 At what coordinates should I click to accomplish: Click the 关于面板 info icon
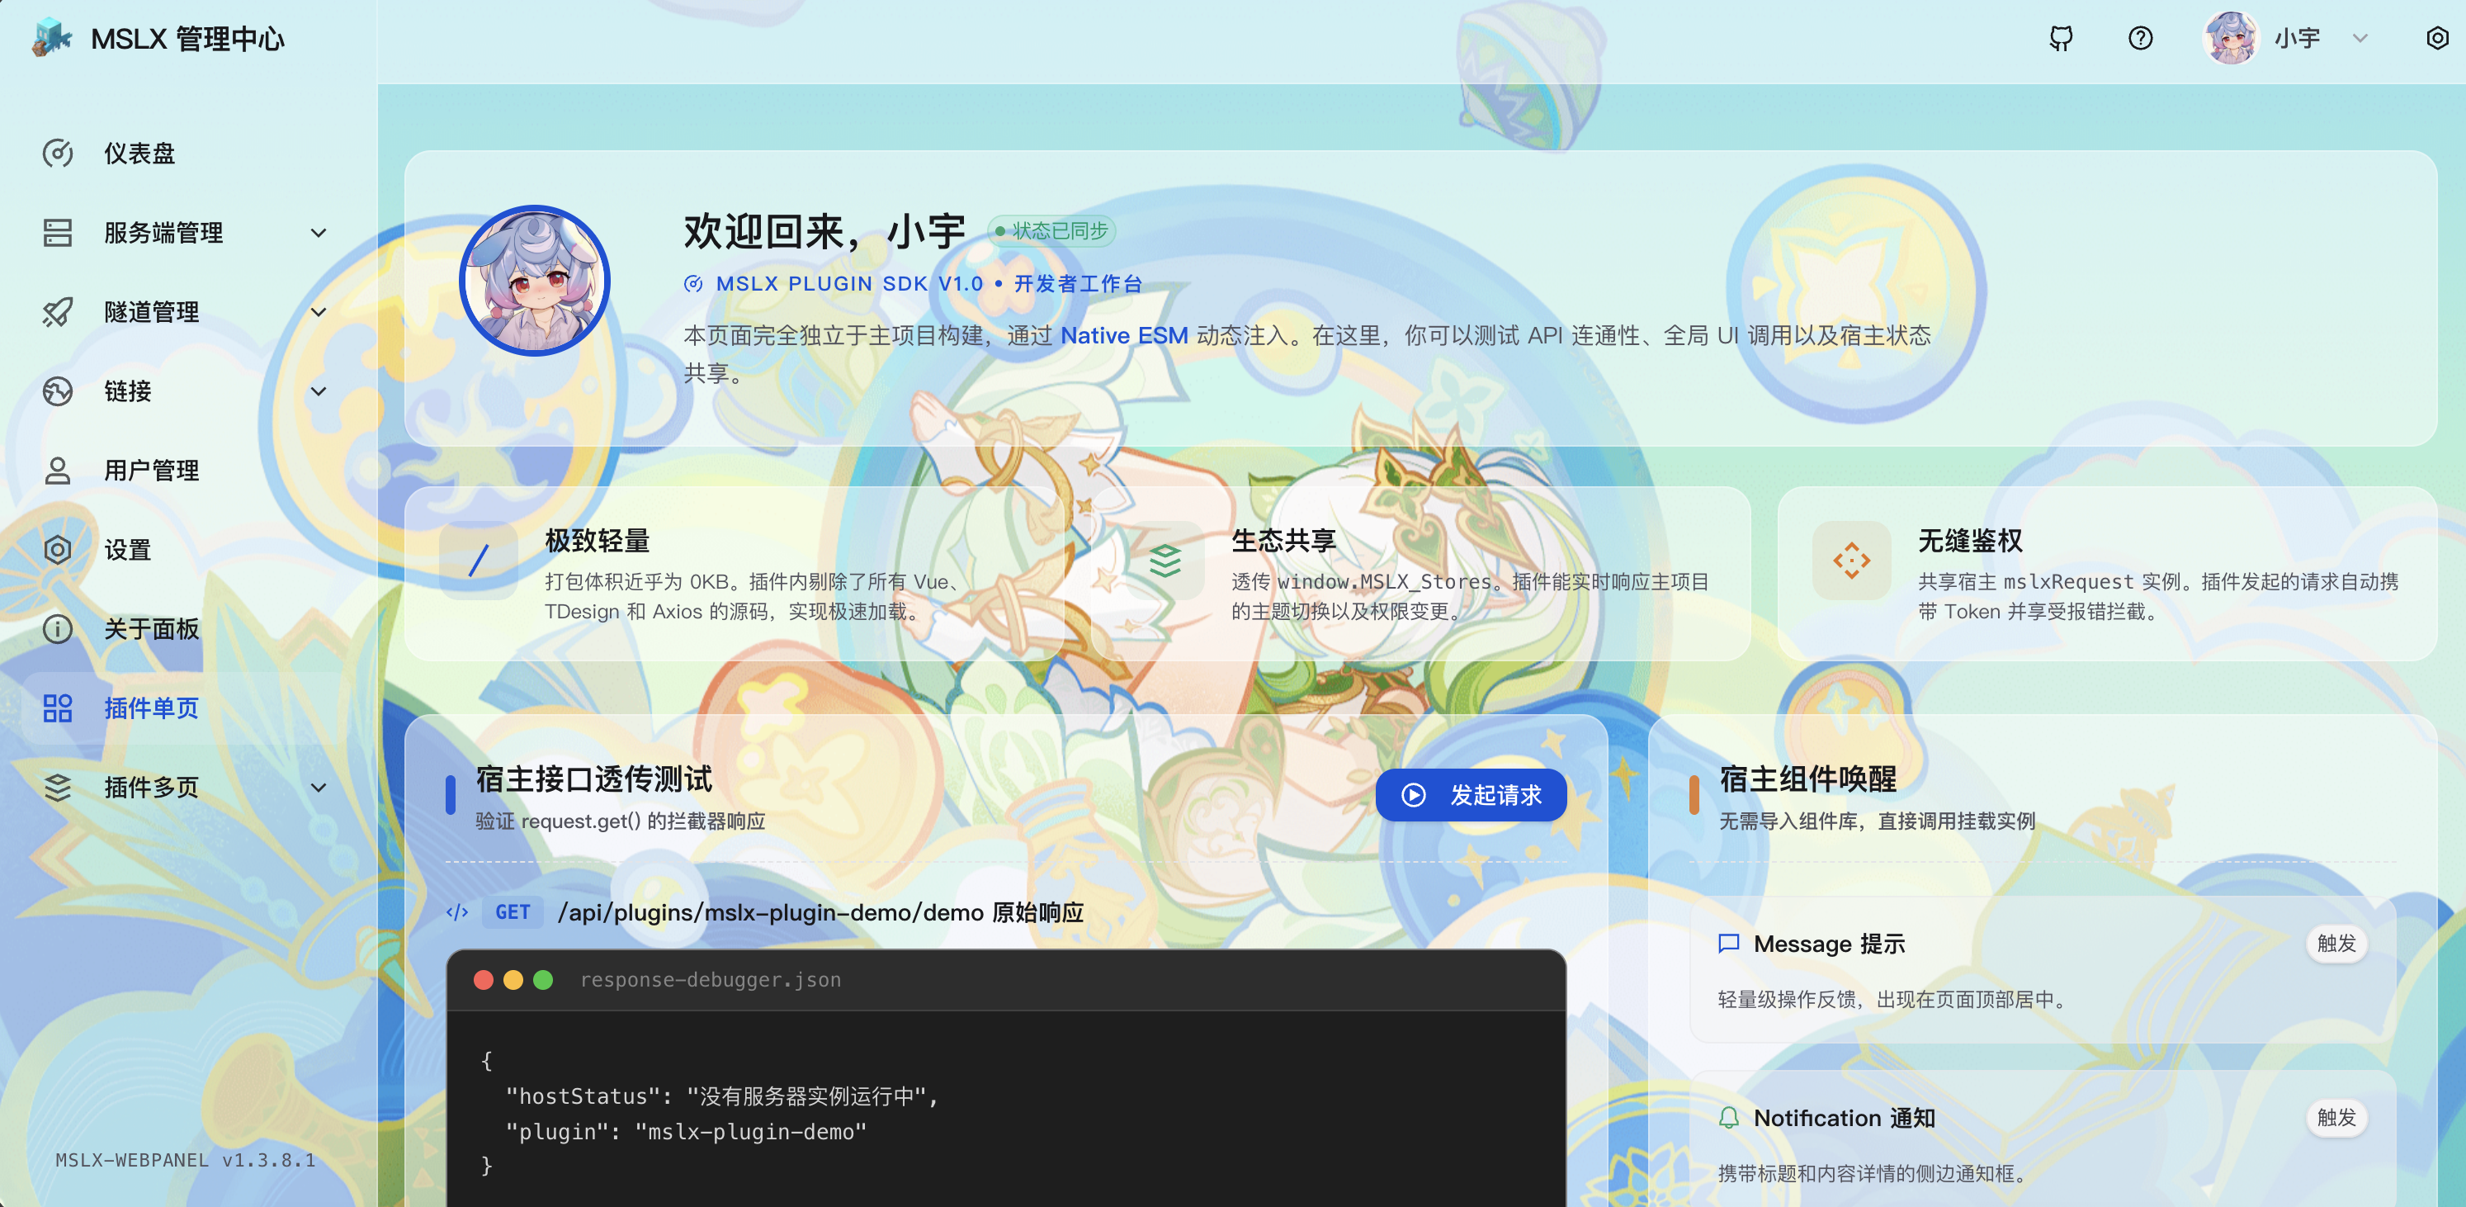pos(58,629)
